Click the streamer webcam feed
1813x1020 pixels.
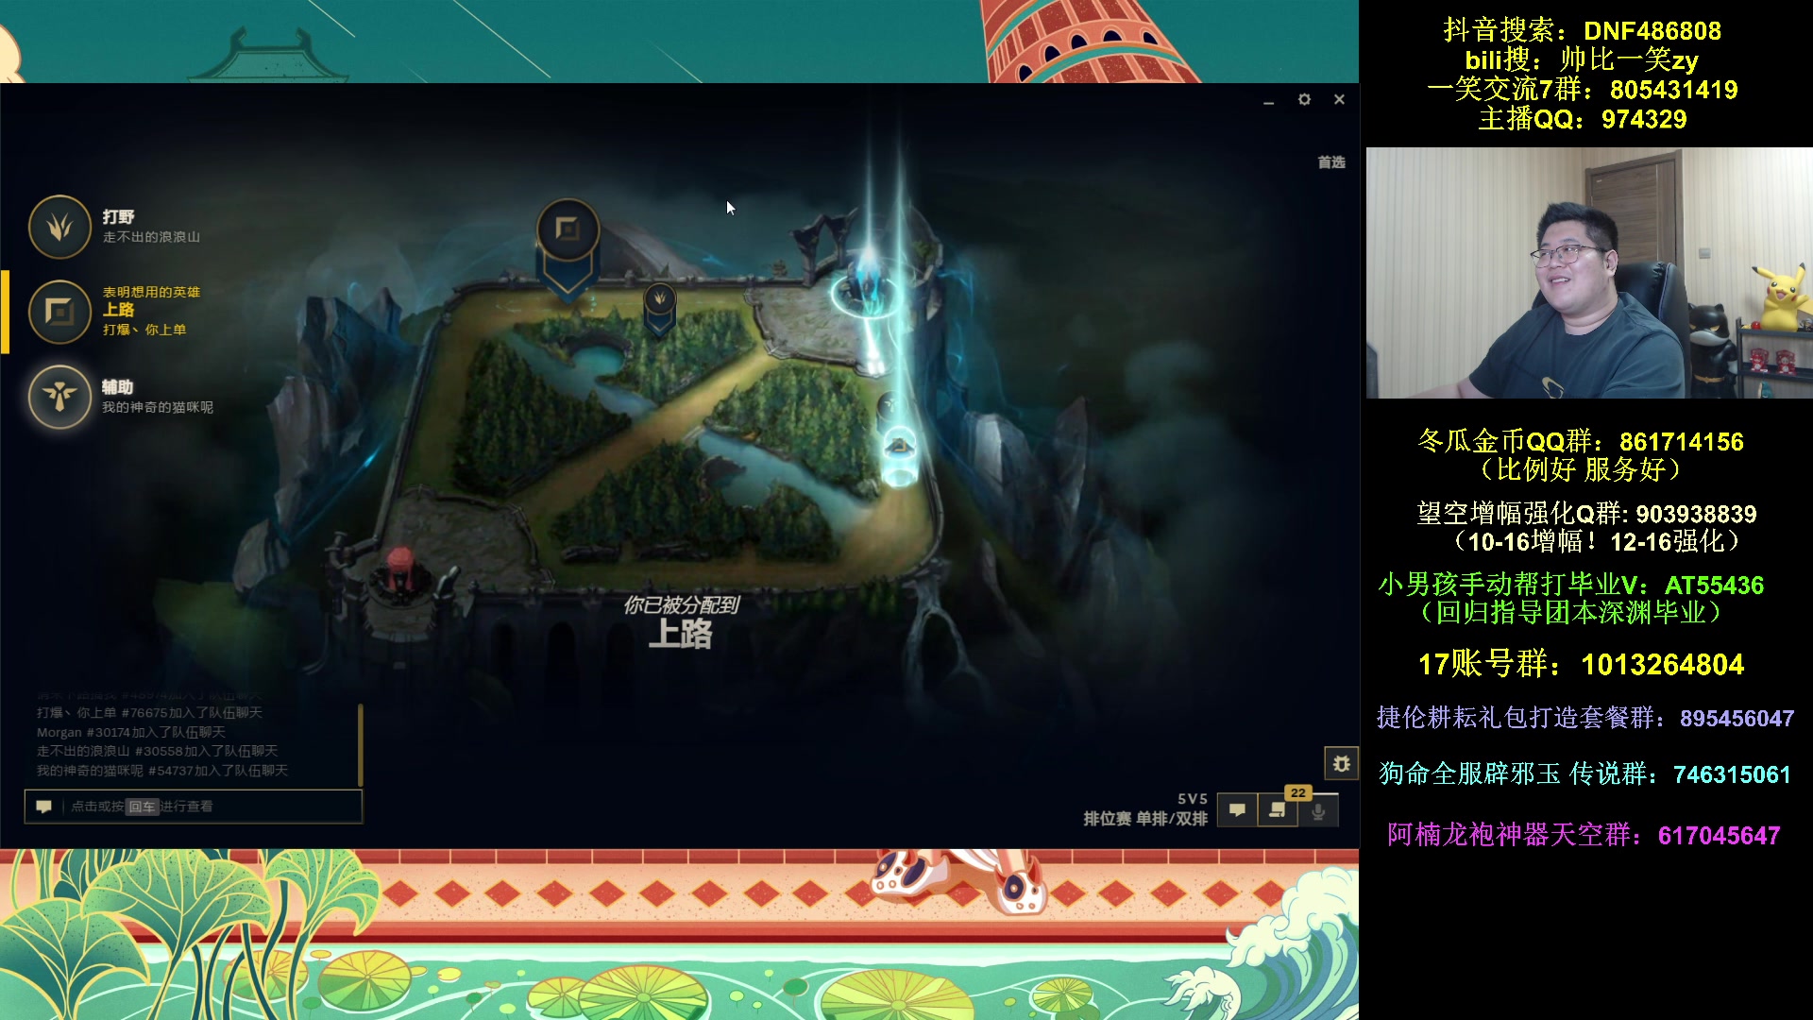1589,273
